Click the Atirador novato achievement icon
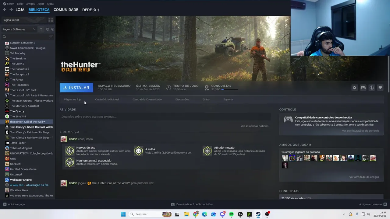This screenshot has width=390, height=219. click(207, 151)
